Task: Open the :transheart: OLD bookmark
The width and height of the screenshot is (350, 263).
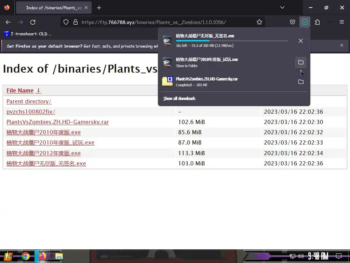Action: coord(28,34)
